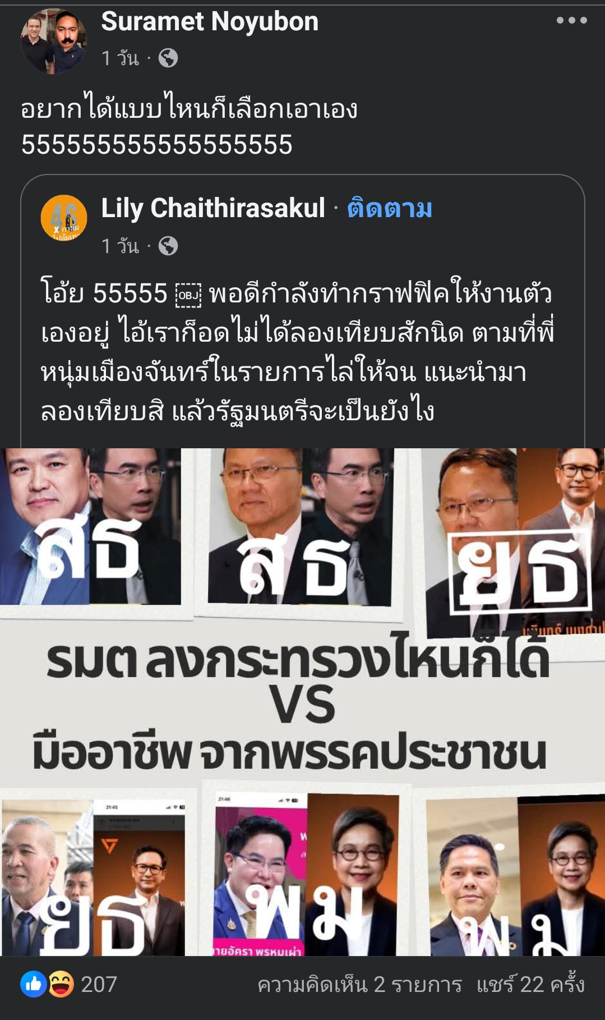Screen dimensions: 605x1020
Task: Click the blue ติดตาม follow link
Action: click(x=390, y=208)
